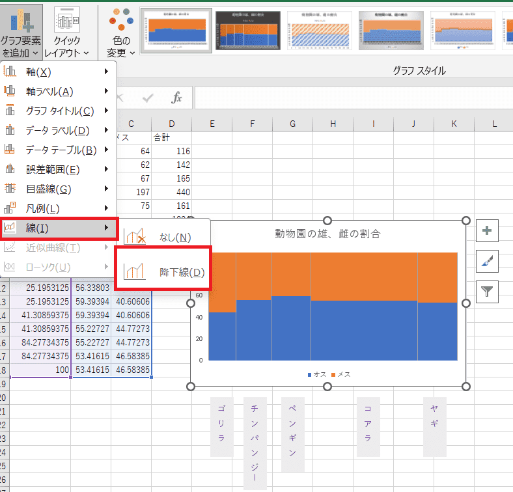Image resolution: width=513 pixels, height=492 pixels.
Task: Choose 降下線(D) drop lines option
Action: point(163,271)
